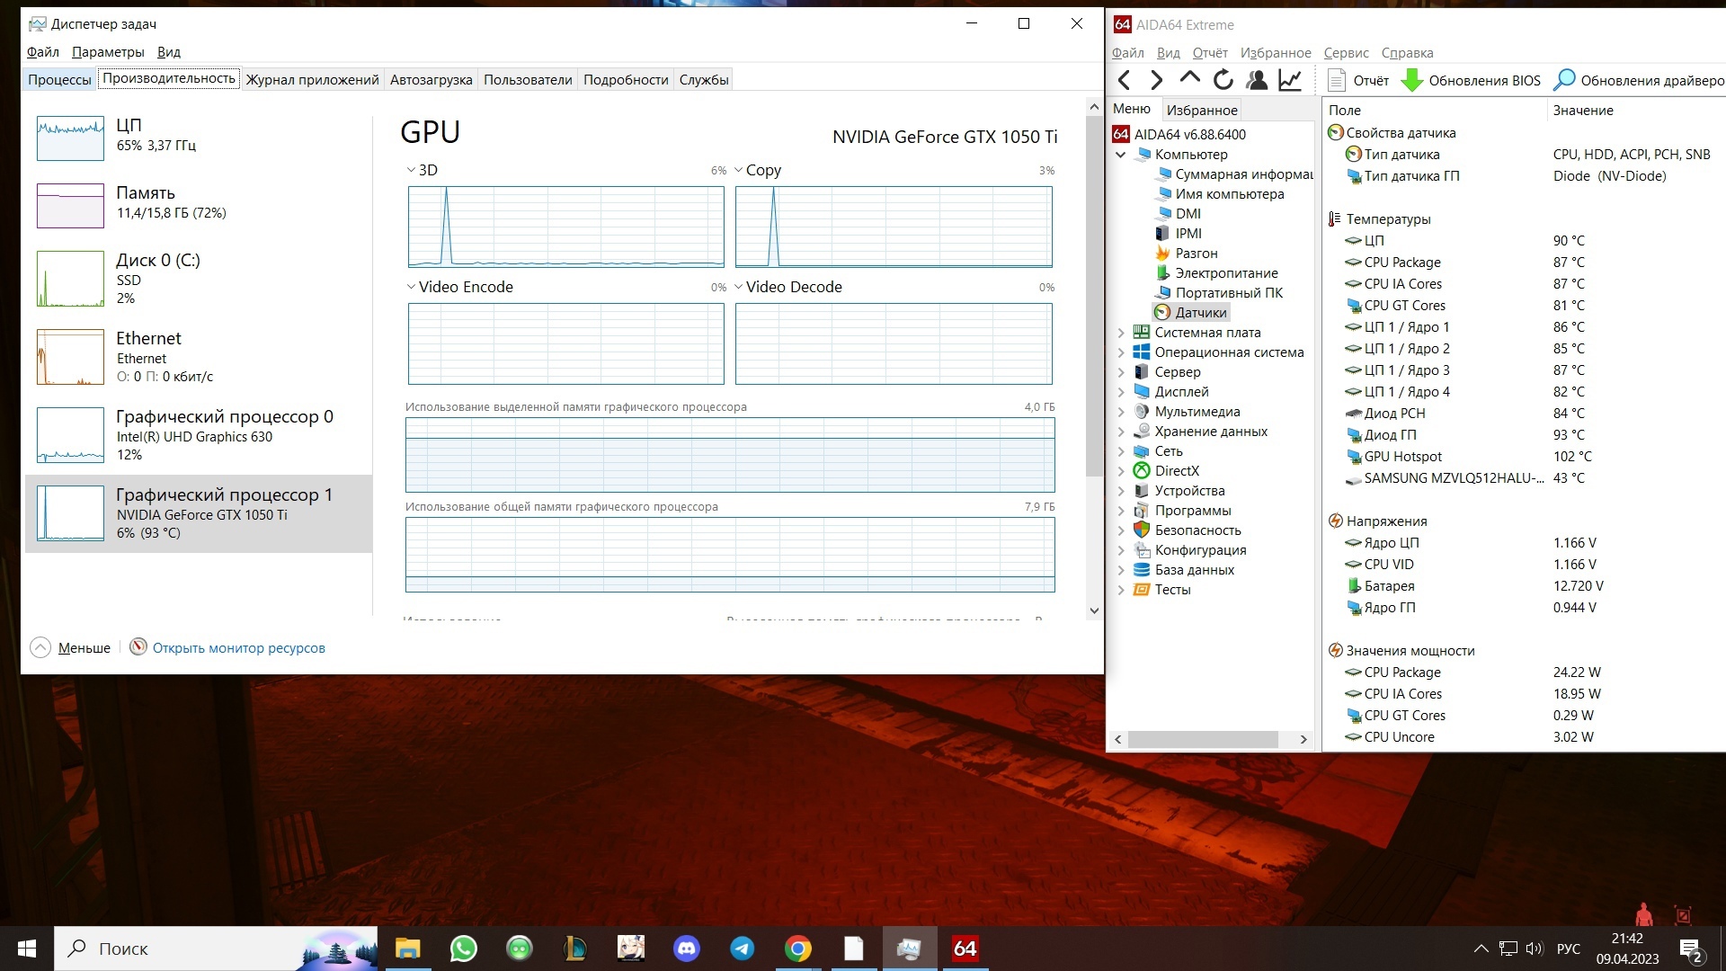Select the Автозагрузка tab in Task Manager
This screenshot has width=1726, height=971.
431,79
